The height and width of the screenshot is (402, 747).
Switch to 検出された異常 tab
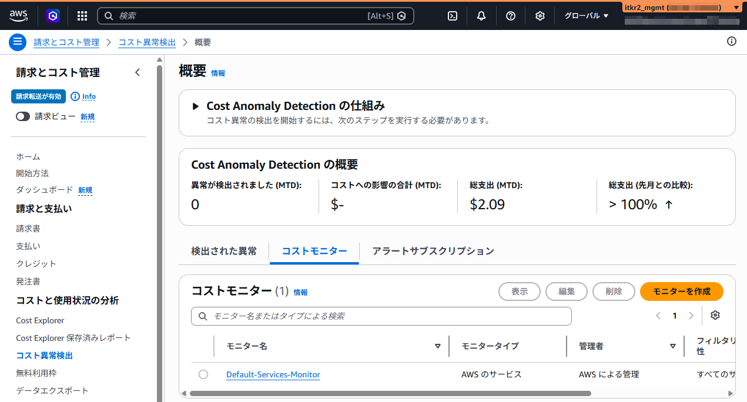tap(224, 251)
